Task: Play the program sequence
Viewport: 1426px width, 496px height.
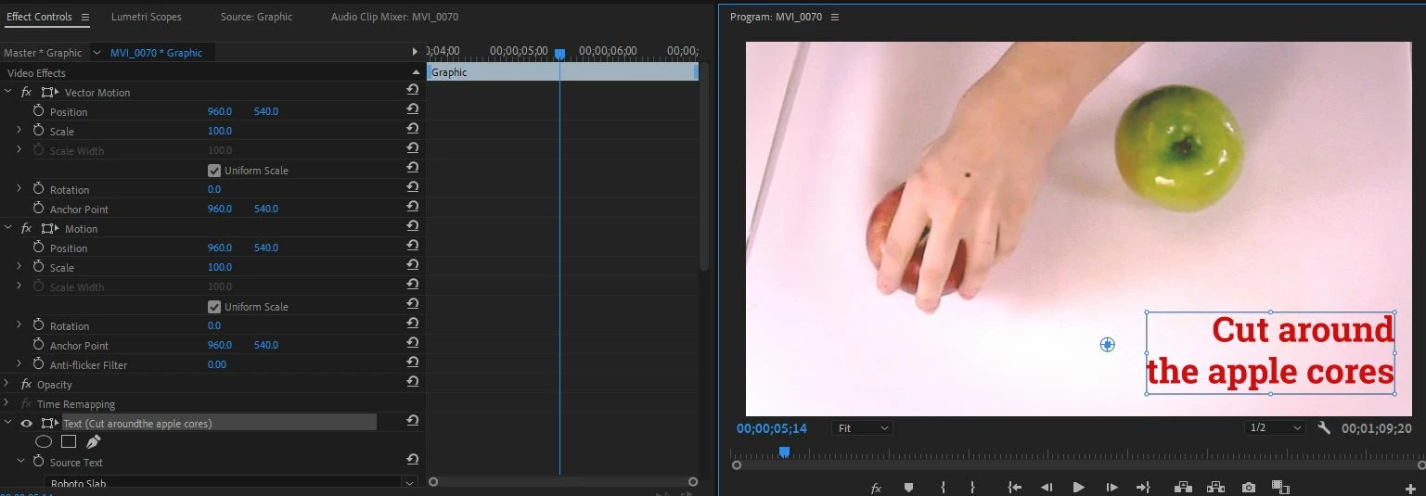Action: (x=1078, y=488)
